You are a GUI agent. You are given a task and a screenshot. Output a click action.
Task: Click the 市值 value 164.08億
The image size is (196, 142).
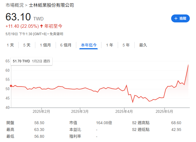104,123
